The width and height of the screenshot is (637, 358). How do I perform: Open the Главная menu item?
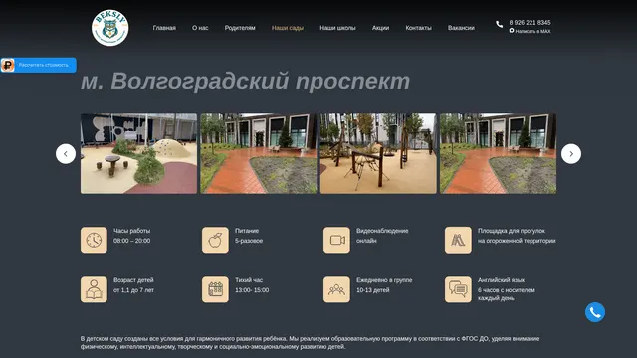tap(164, 28)
